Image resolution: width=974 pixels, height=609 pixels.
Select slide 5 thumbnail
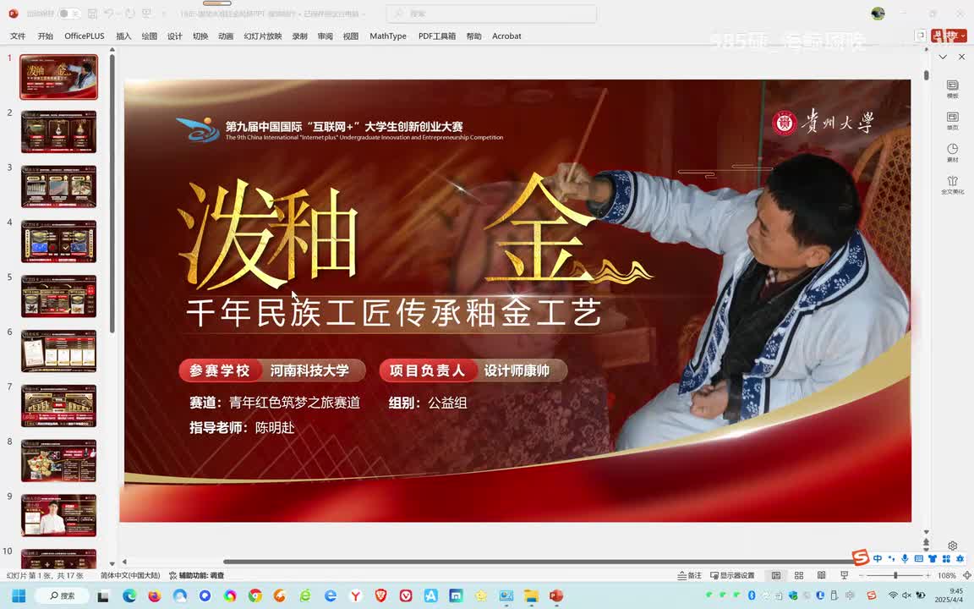[58, 296]
